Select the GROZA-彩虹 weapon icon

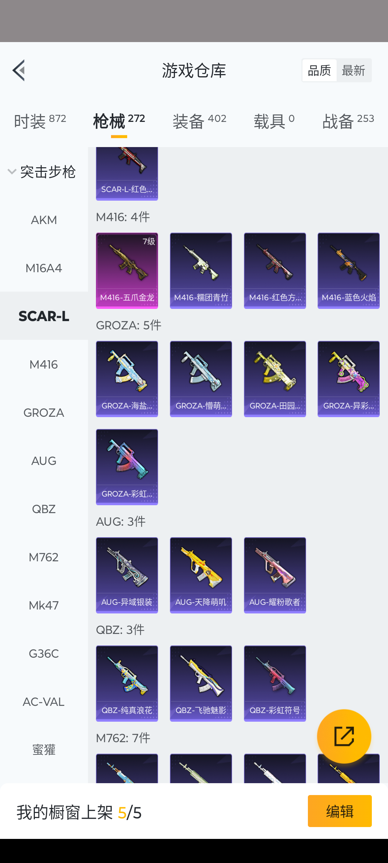coord(127,467)
